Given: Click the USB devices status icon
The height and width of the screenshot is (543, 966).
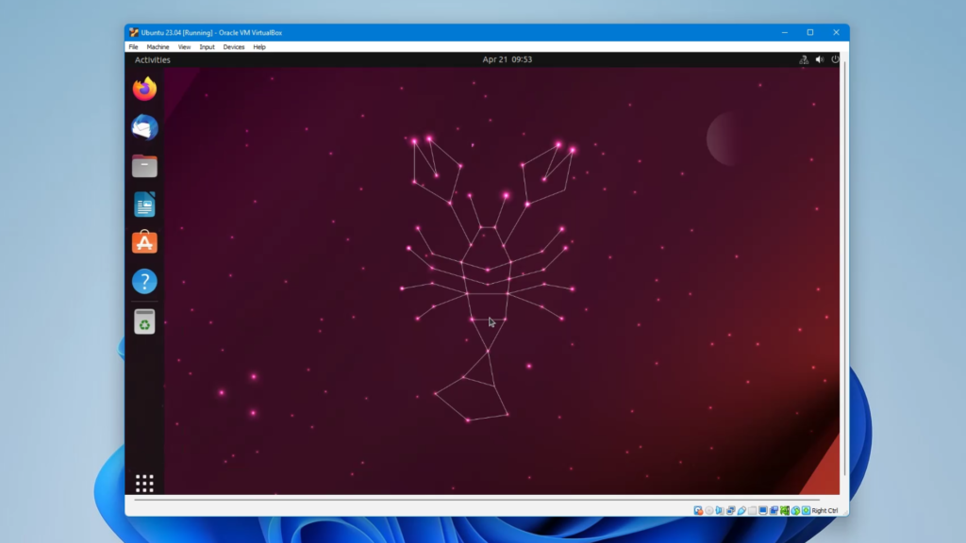Looking at the screenshot, I should point(741,510).
